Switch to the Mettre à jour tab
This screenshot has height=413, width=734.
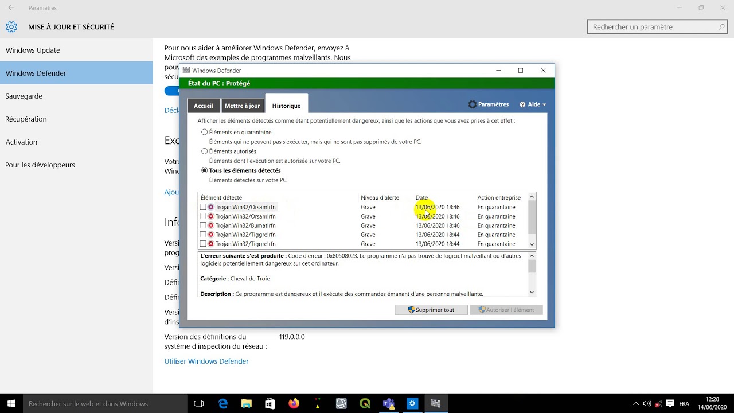coord(242,106)
